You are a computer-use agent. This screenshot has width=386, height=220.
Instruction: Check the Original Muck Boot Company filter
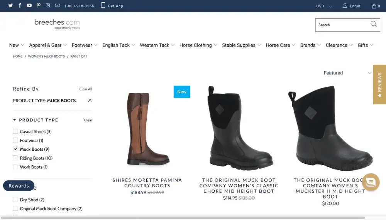pyautogui.click(x=15, y=208)
